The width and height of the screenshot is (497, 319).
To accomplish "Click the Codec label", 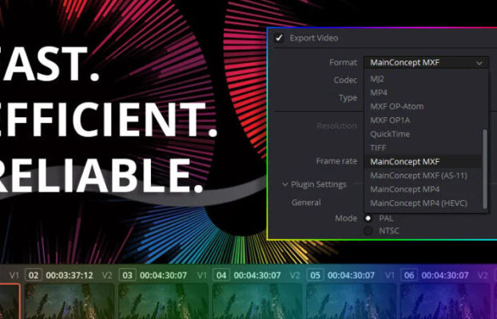I will coord(345,80).
